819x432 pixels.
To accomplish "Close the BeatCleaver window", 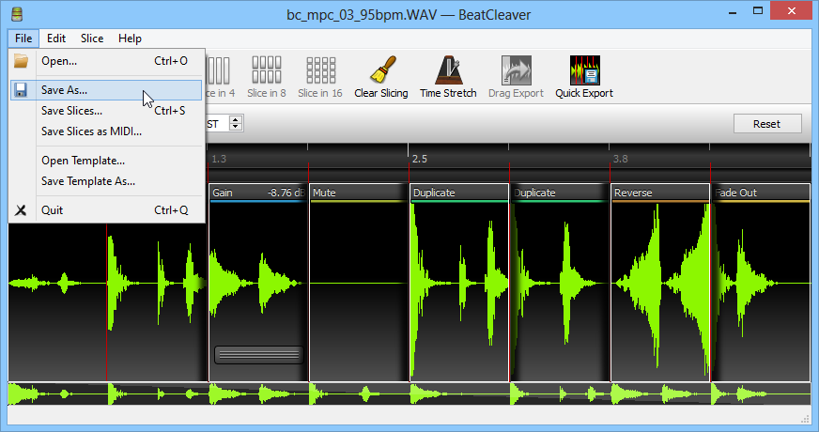I will click(x=792, y=10).
